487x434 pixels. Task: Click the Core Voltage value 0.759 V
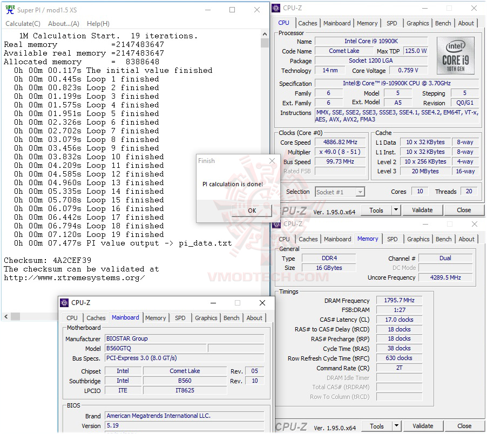click(408, 71)
